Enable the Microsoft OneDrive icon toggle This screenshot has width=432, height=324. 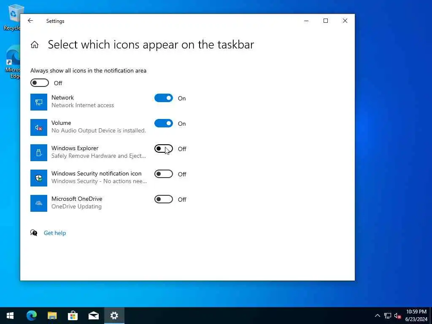(164, 200)
